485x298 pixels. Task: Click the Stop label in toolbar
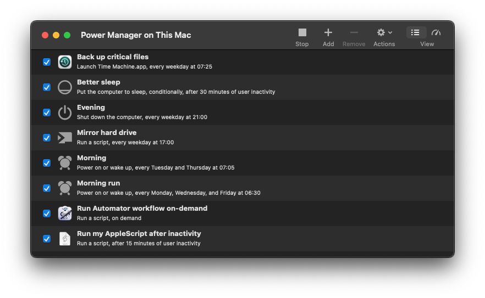pos(302,44)
